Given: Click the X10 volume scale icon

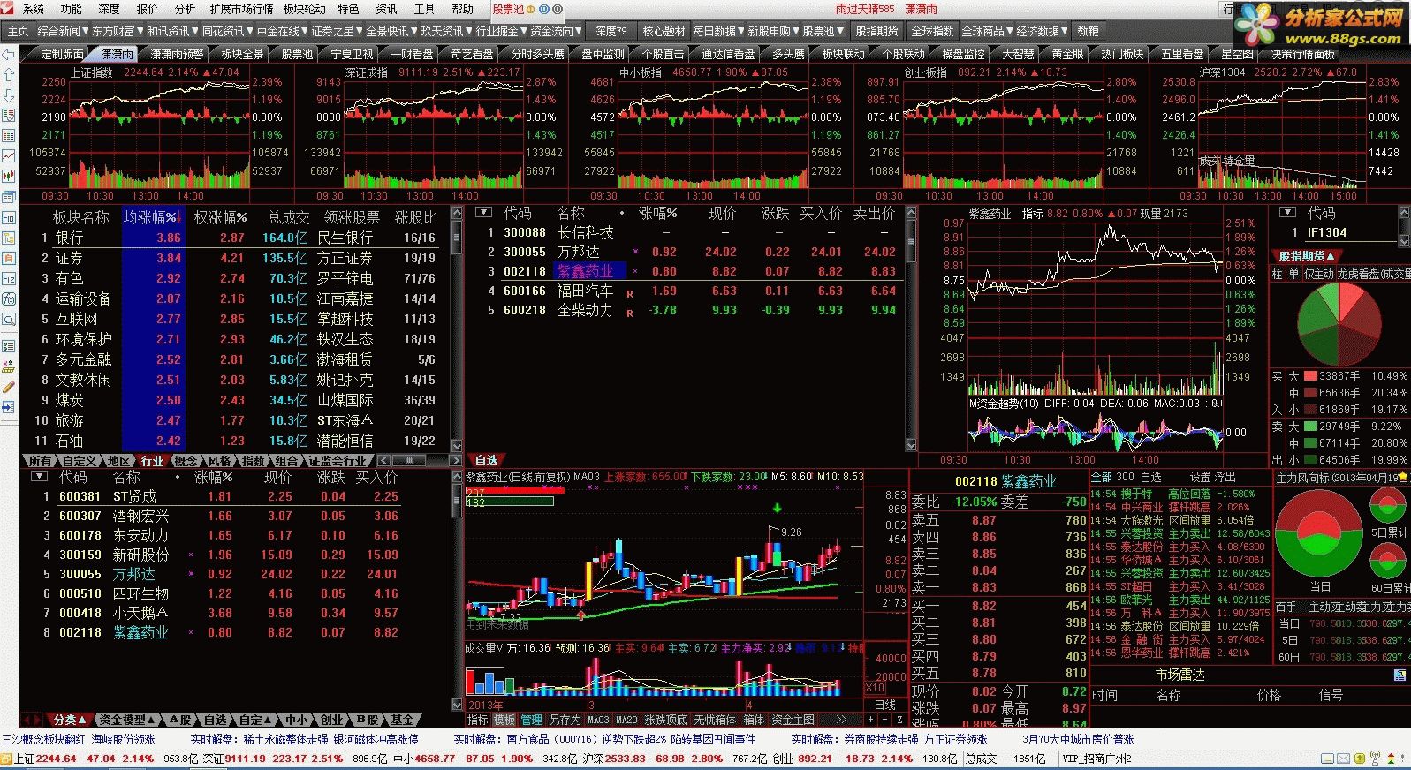Looking at the screenshot, I should click(x=874, y=688).
